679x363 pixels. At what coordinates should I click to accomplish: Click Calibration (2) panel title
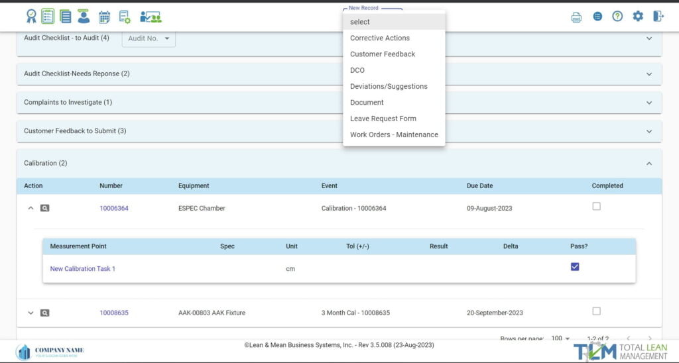(46, 163)
